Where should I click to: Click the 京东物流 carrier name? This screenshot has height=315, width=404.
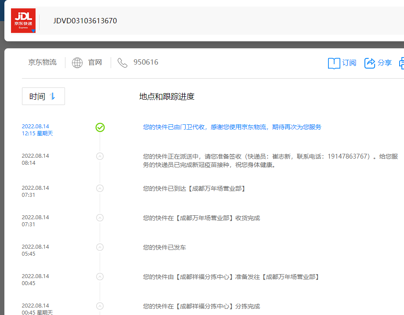pyautogui.click(x=42, y=62)
